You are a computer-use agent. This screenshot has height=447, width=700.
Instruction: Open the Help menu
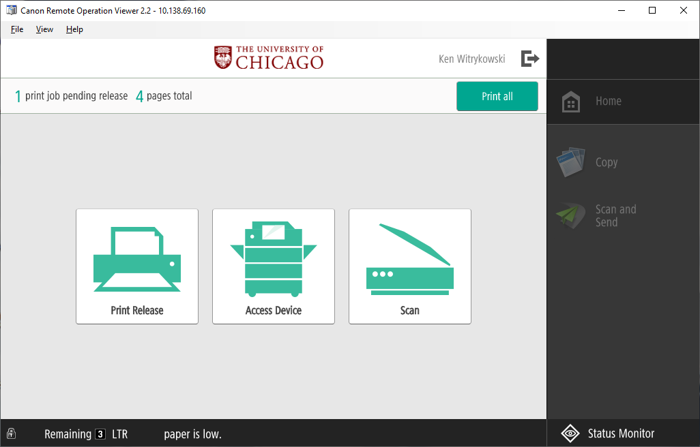coord(74,29)
